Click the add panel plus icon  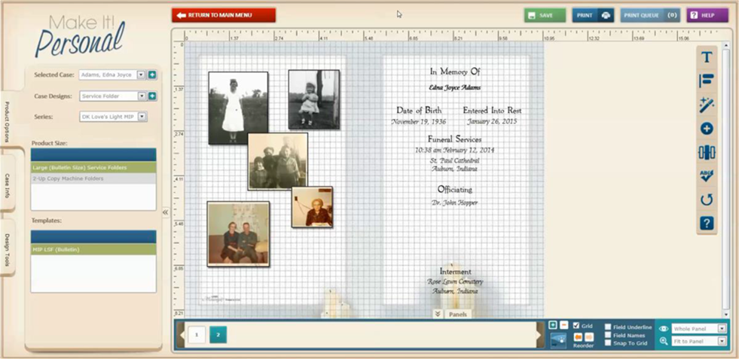click(553, 325)
